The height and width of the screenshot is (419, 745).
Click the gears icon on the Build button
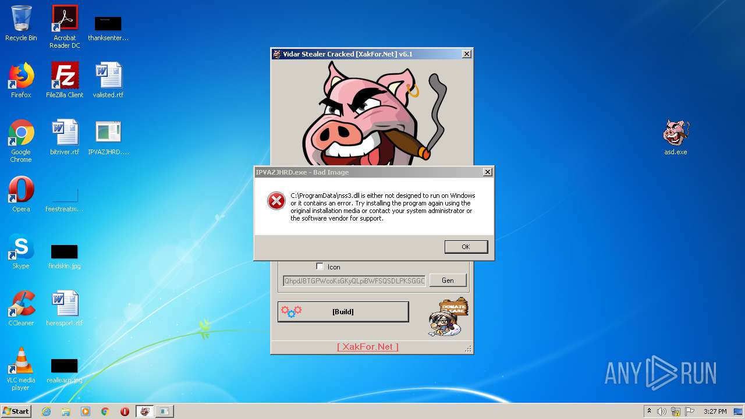291,311
